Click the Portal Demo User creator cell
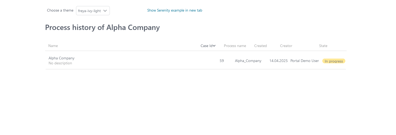This screenshot has width=396, height=135. [x=305, y=61]
